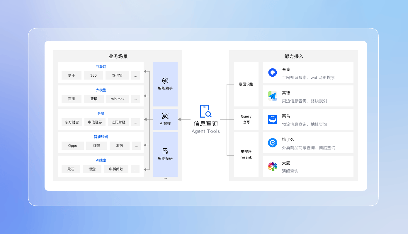
Task: Click the 夸克 (Quark) logo icon
Action: [273, 73]
